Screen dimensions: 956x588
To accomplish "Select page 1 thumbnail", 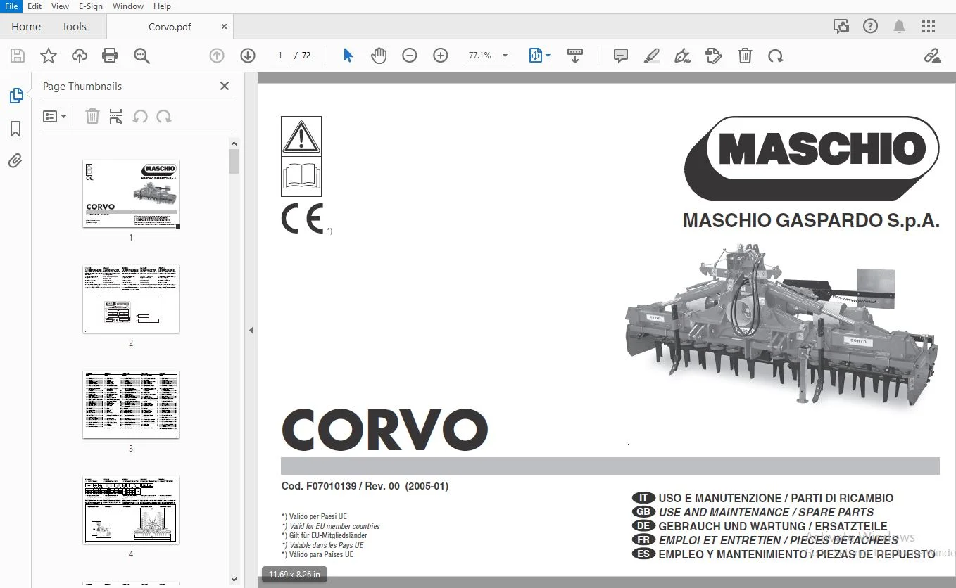I will [x=131, y=193].
